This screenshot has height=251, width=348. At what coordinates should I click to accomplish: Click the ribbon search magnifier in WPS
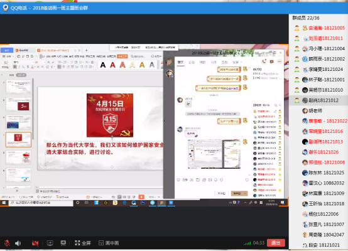pyautogui.click(x=133, y=56)
